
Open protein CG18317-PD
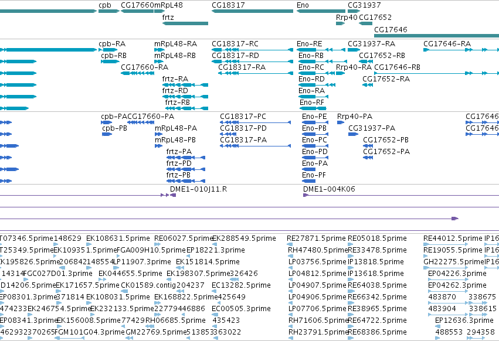[x=243, y=128]
